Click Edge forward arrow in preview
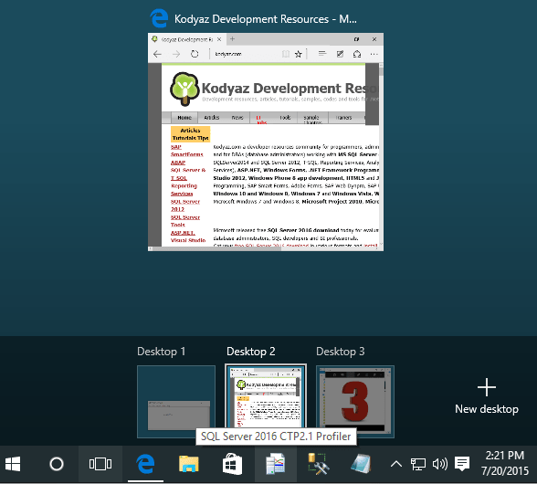Image resolution: width=537 pixels, height=484 pixels. coord(176,54)
